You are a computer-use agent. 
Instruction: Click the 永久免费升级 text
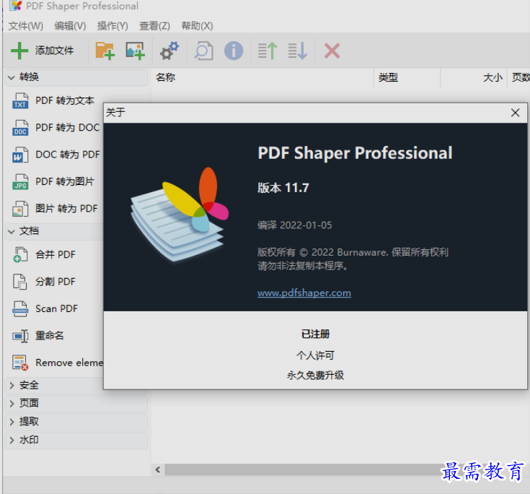(315, 376)
